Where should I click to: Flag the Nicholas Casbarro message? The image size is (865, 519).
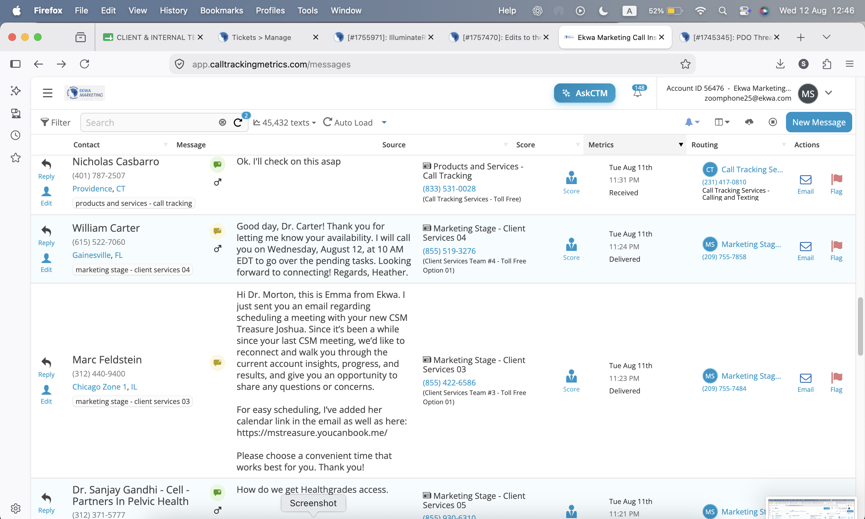(836, 184)
